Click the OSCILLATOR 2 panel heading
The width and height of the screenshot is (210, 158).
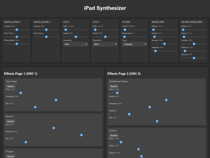[42, 22]
